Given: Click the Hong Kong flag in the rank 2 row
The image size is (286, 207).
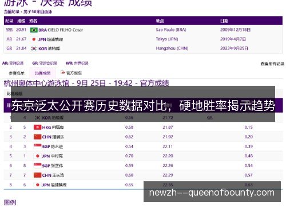Looking at the screenshot, I should (x=37, y=128).
